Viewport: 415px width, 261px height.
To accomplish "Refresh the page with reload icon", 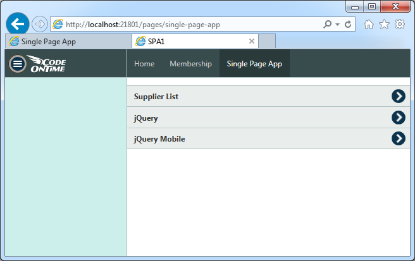I will [348, 24].
